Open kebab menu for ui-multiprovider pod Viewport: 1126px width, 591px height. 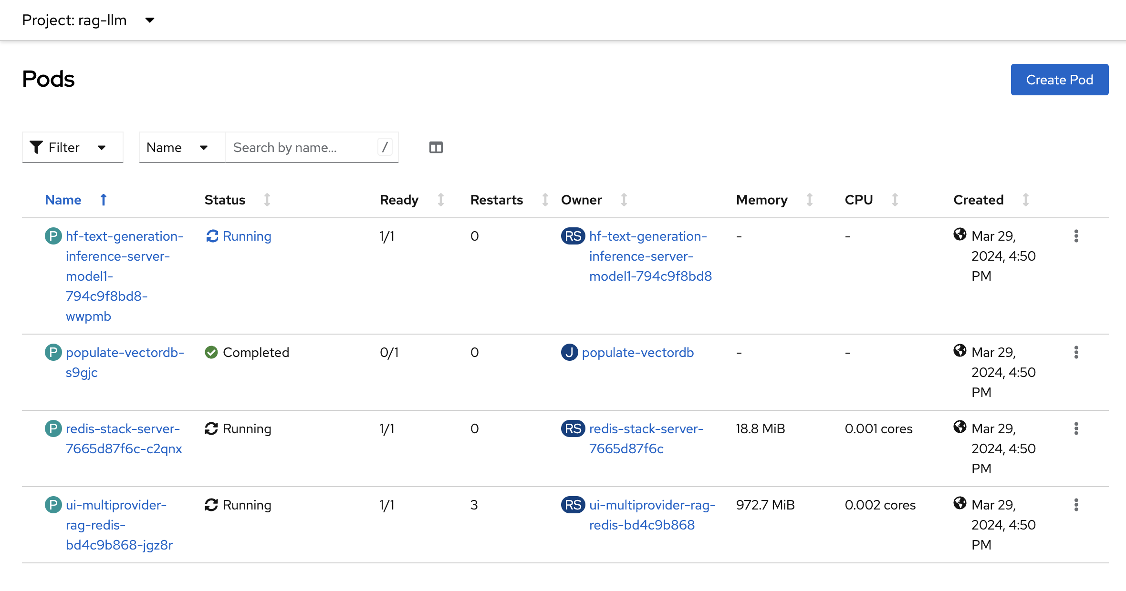1076,505
